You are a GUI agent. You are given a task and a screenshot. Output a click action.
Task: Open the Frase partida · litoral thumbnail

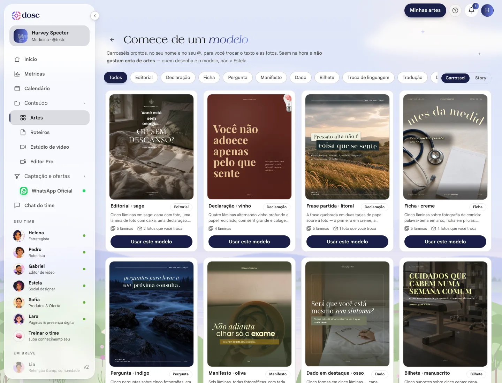[x=347, y=147]
